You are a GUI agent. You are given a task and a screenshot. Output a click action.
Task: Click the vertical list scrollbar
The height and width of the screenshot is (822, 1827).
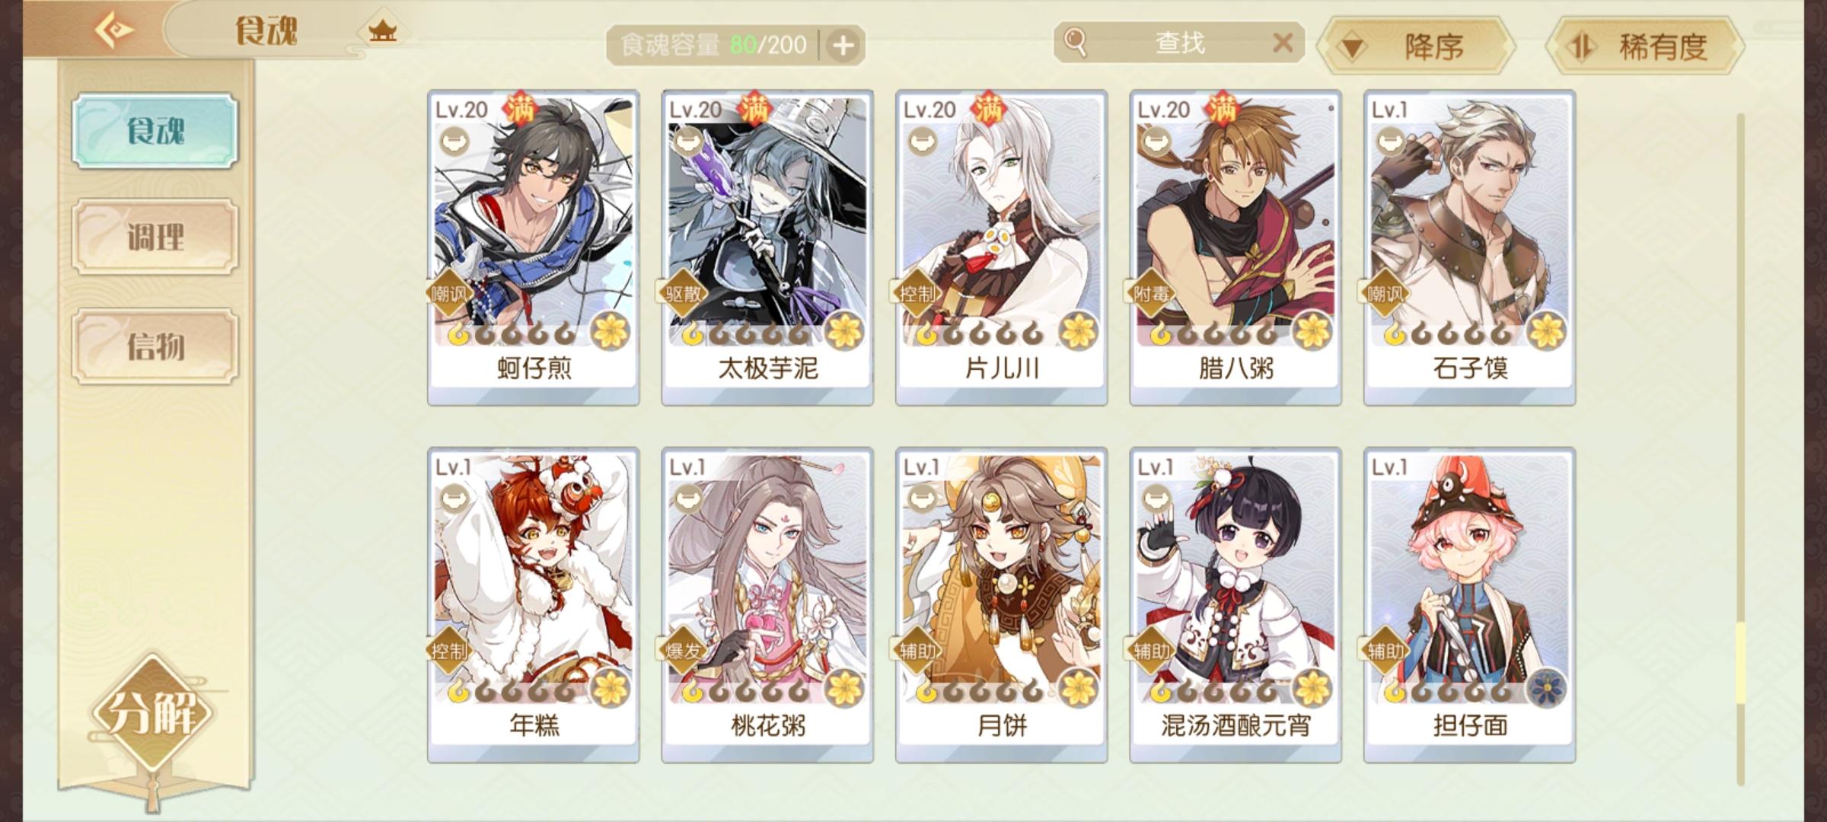click(x=1740, y=449)
